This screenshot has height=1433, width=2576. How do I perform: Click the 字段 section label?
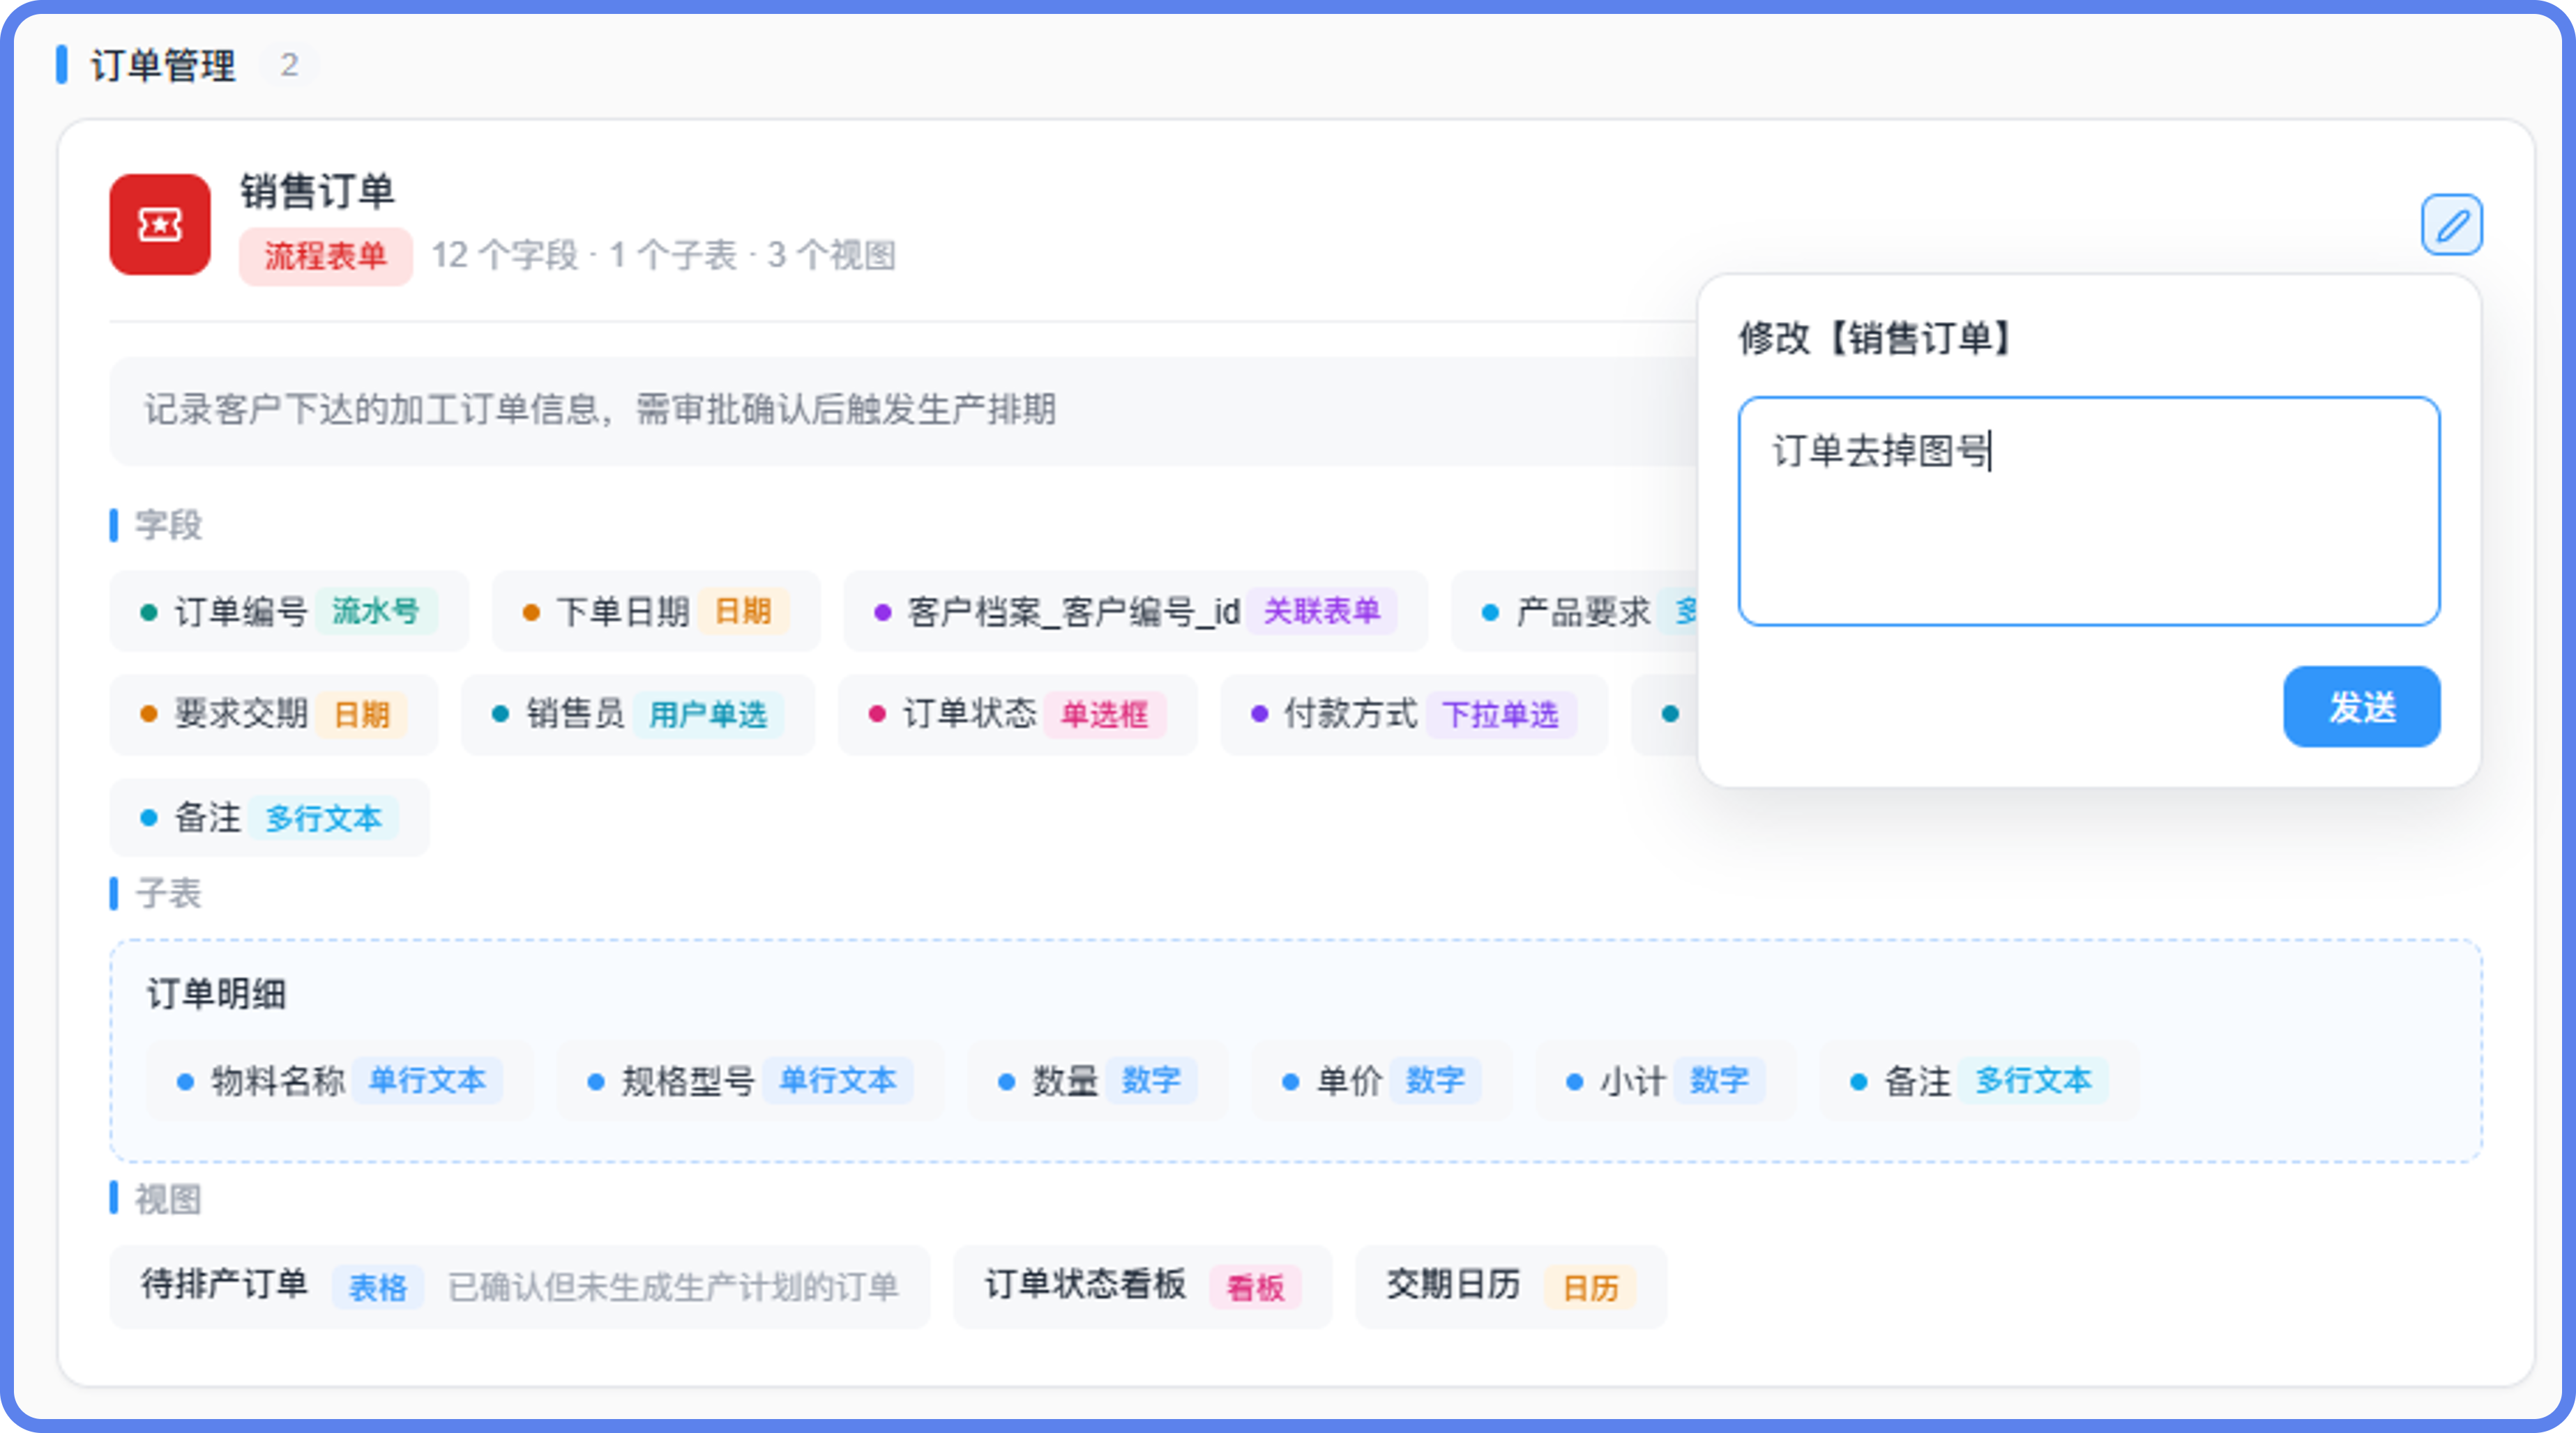coord(169,525)
